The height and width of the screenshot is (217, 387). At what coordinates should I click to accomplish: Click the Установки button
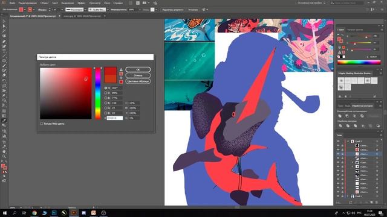pyautogui.click(x=193, y=10)
